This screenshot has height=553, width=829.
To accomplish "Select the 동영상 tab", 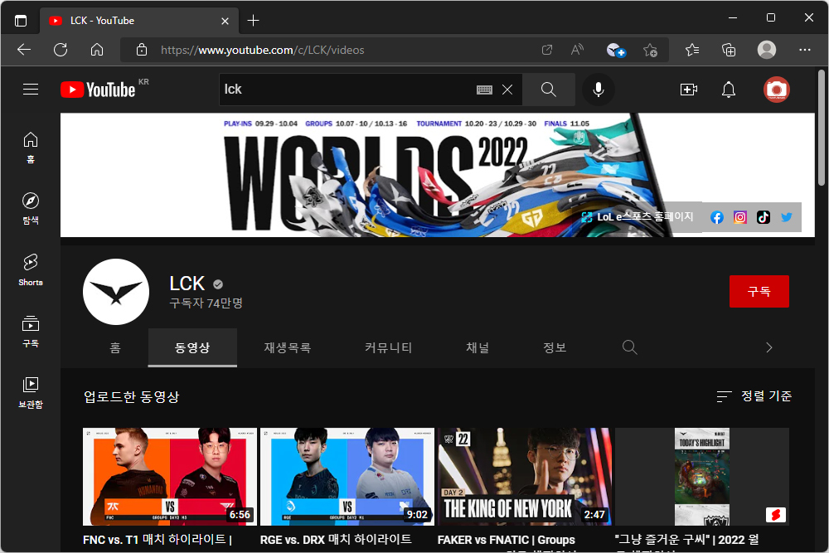I will point(192,348).
